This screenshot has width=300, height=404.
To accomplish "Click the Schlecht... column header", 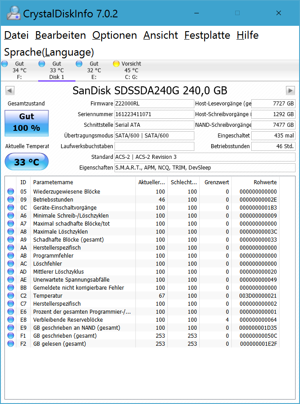I will 184,182.
